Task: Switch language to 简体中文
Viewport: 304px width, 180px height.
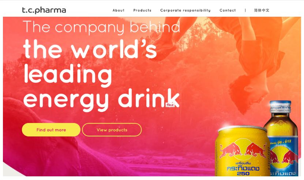Action: [x=262, y=10]
